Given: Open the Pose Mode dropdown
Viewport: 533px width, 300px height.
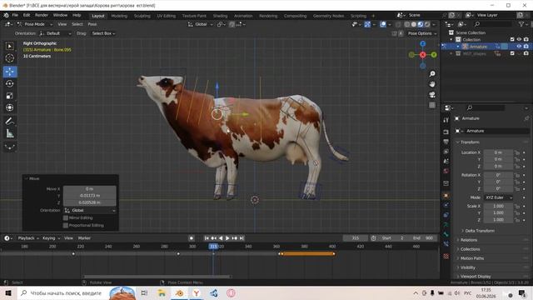Looking at the screenshot, I should click(35, 24).
